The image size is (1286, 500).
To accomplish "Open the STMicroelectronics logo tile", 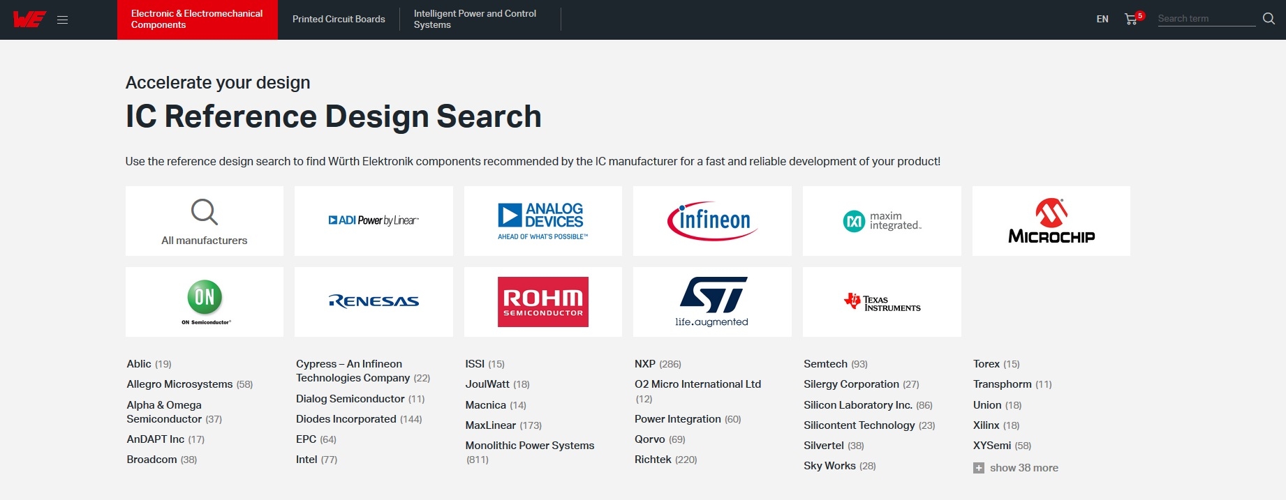I will pyautogui.click(x=712, y=302).
